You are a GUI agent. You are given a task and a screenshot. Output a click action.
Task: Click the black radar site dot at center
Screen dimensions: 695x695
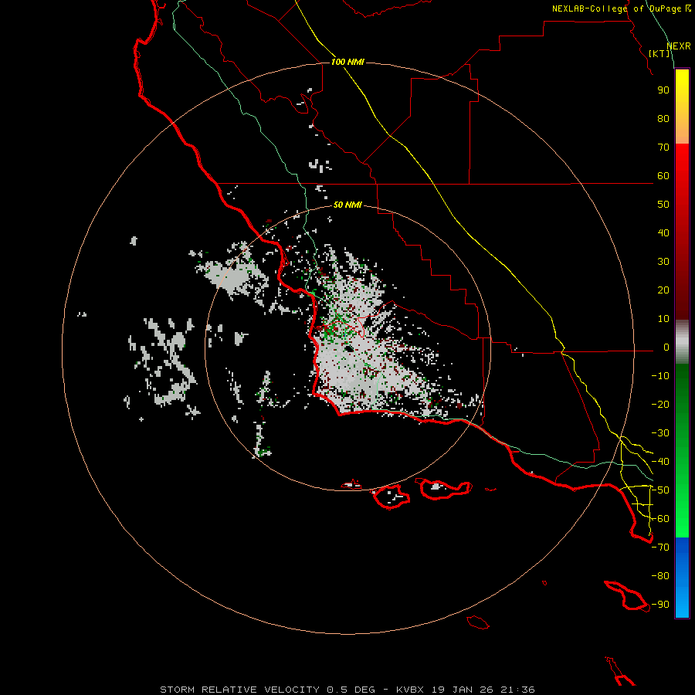coord(349,349)
